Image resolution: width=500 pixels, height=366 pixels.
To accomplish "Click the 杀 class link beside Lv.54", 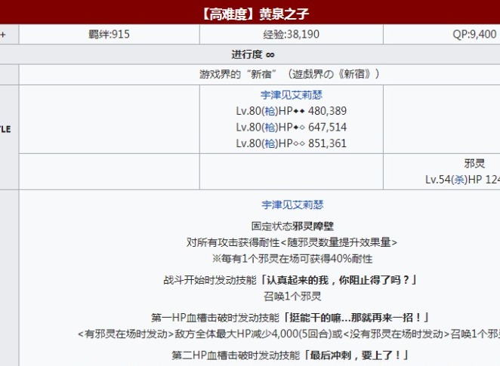I will (459, 180).
